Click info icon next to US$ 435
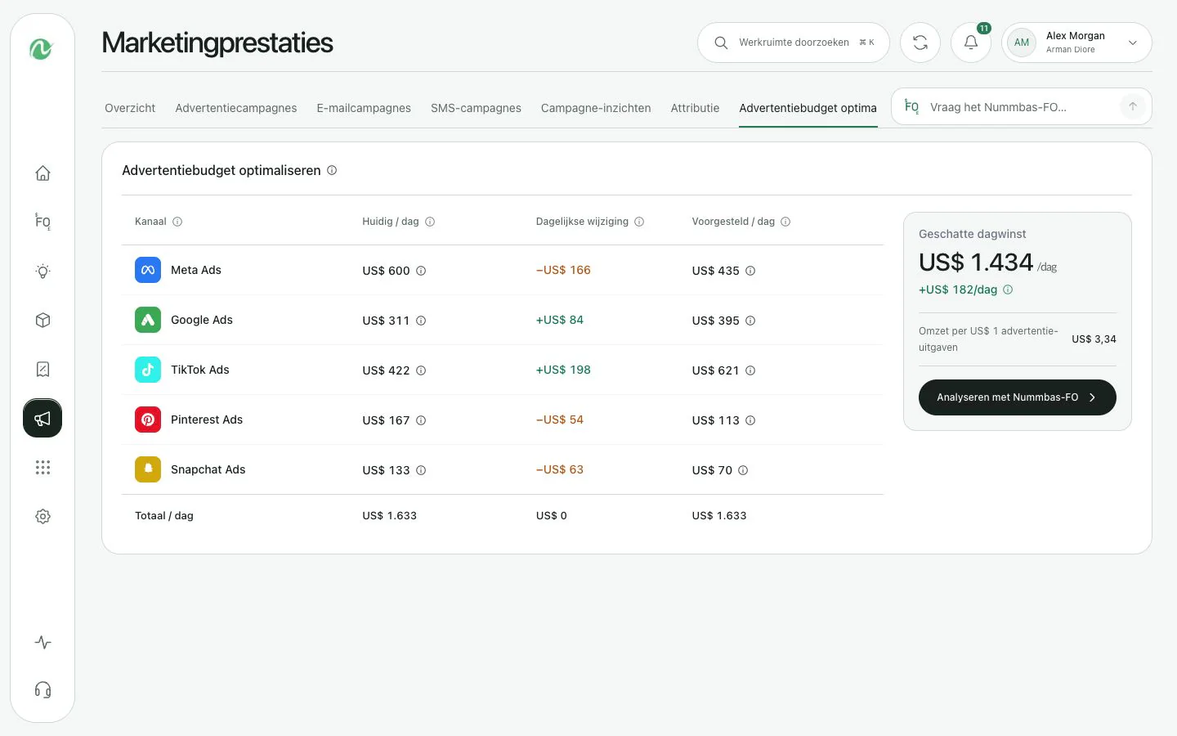Viewport: 1177px width, 736px height. [750, 271]
